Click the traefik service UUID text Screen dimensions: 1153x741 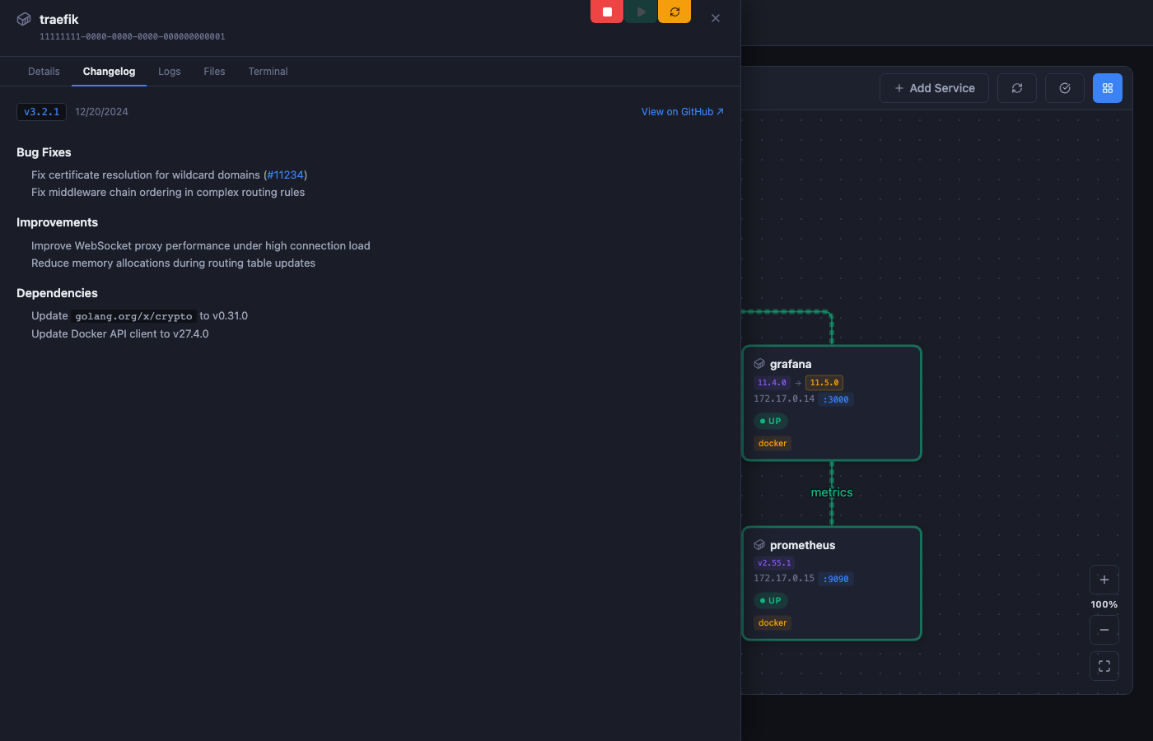coord(133,37)
